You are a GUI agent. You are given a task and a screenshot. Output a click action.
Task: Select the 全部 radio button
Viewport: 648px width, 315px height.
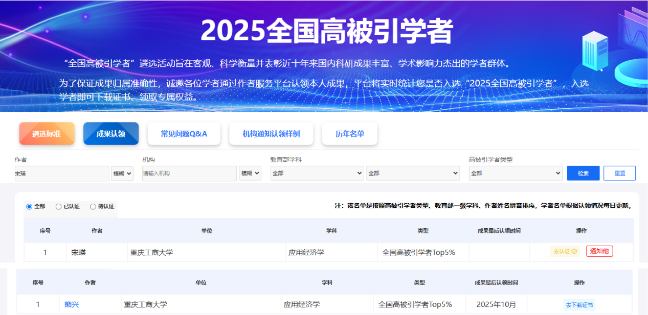pos(29,207)
